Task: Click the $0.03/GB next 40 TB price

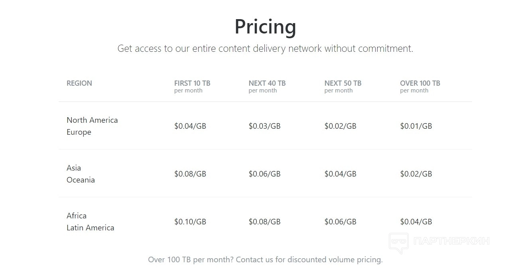Action: 264,126
